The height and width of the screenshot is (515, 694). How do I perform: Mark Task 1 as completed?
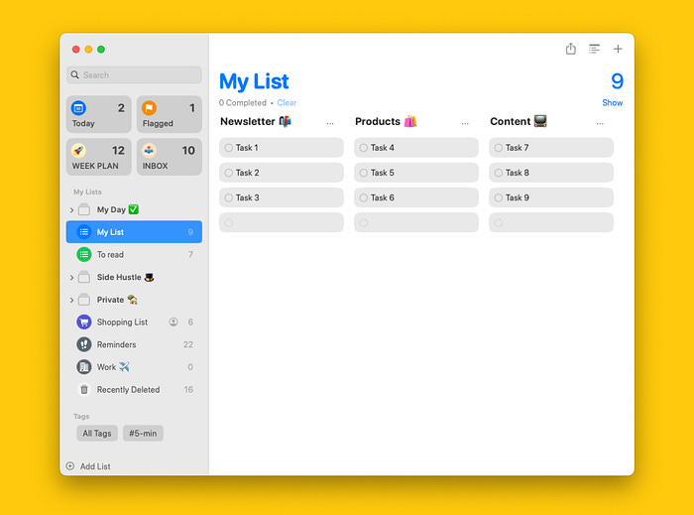228,148
